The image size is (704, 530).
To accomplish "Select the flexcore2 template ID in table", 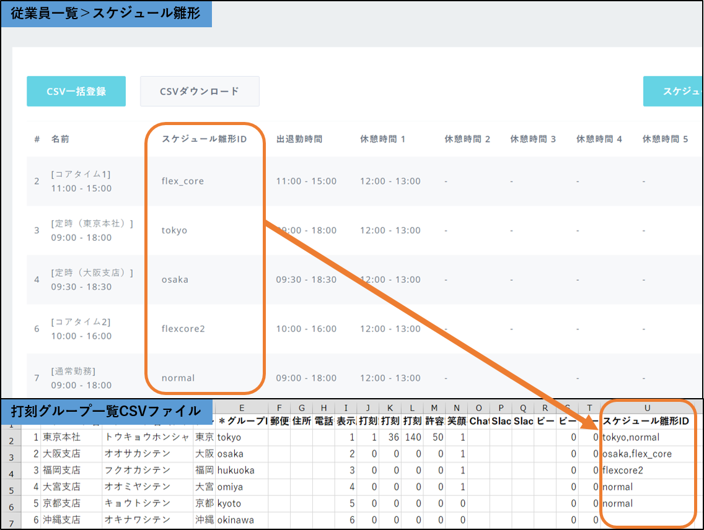I will point(183,329).
